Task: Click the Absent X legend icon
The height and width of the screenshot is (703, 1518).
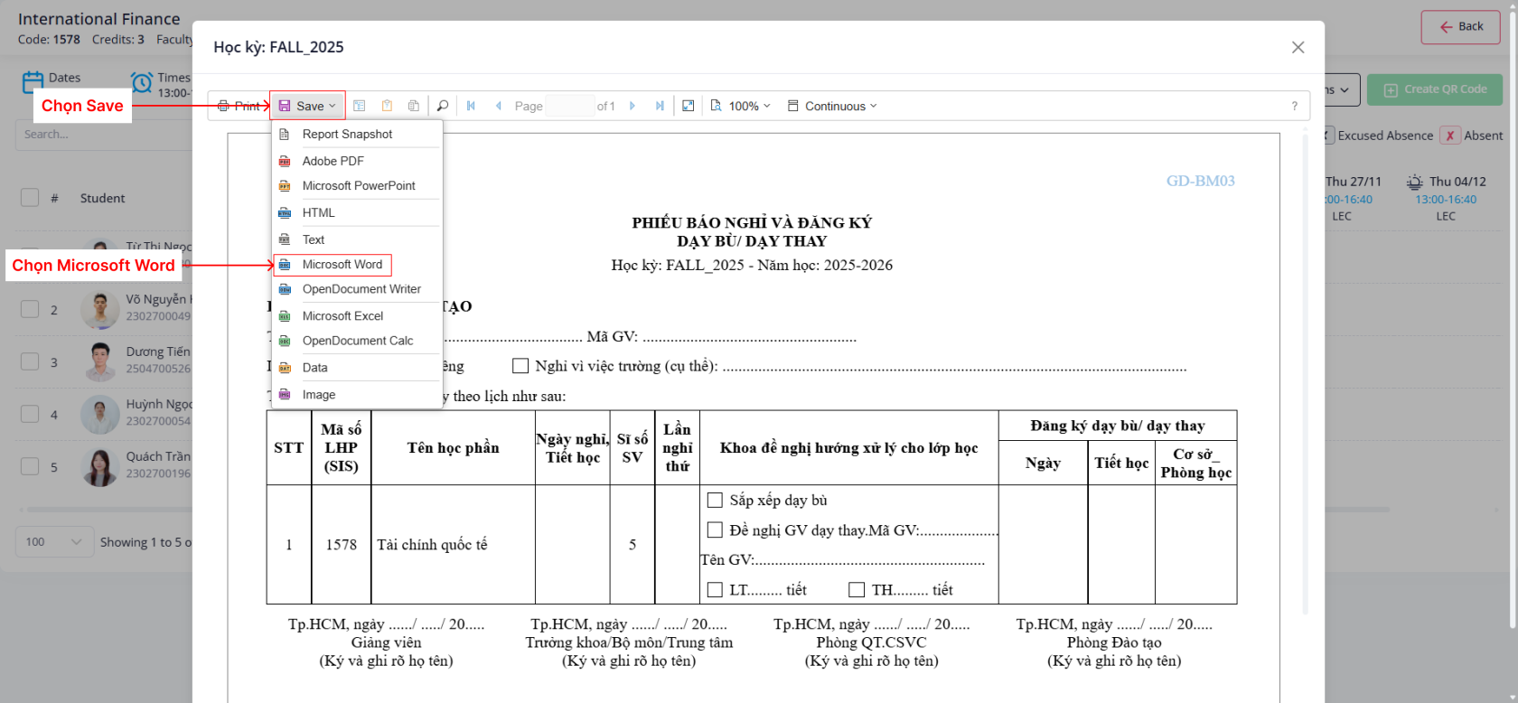Action: (x=1449, y=136)
